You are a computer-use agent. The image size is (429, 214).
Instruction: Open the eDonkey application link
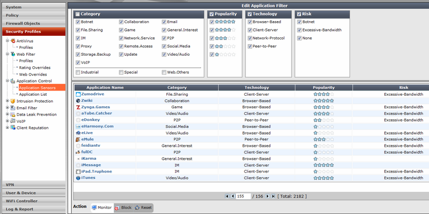click(91, 120)
